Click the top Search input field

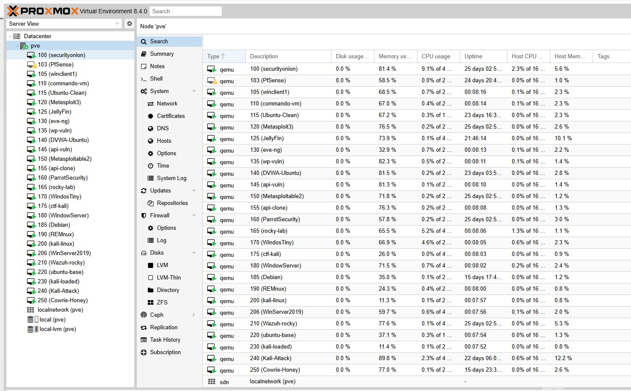186,11
